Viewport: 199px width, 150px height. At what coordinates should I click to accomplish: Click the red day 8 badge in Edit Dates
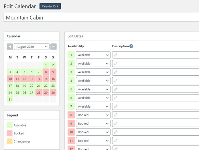click(71, 115)
